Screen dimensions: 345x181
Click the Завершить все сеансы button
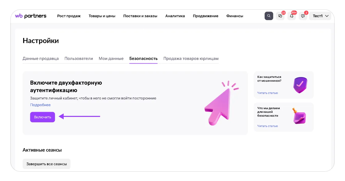(46, 164)
